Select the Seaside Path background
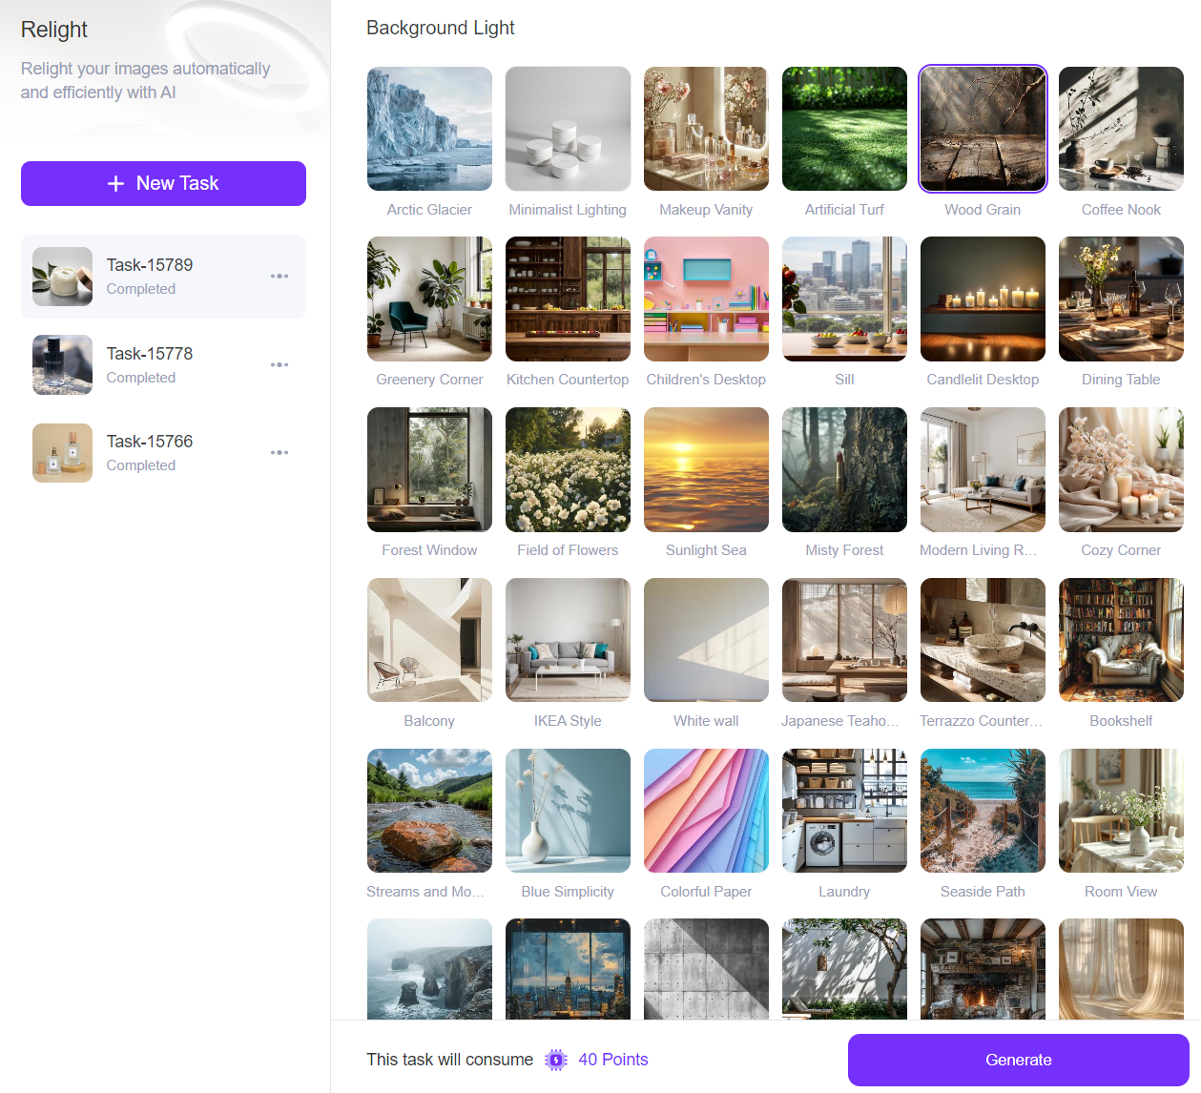This screenshot has height=1093, width=1201. click(x=983, y=811)
